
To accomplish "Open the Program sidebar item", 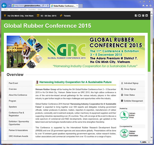I will click(20, 101).
